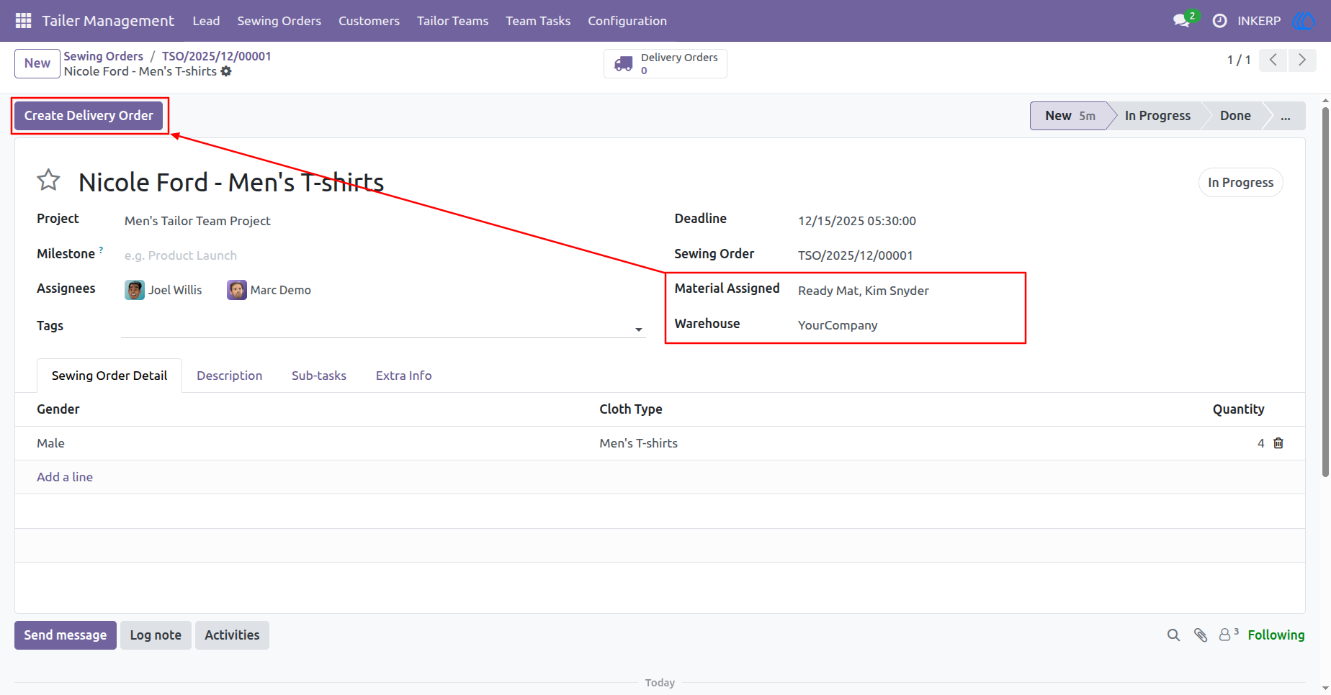Open Tailor Teams menu

click(x=452, y=21)
